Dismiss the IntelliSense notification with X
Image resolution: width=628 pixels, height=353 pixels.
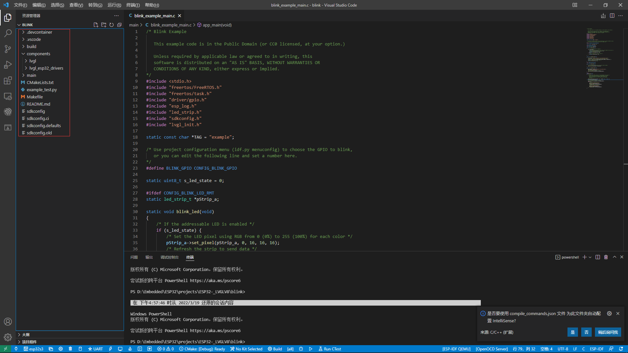point(618,313)
